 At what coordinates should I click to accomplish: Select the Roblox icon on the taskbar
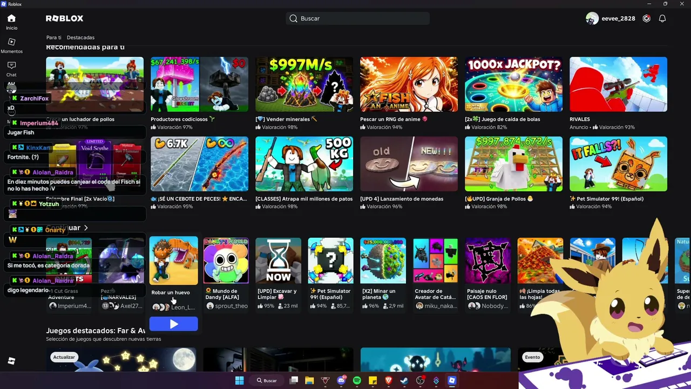pyautogui.click(x=452, y=380)
